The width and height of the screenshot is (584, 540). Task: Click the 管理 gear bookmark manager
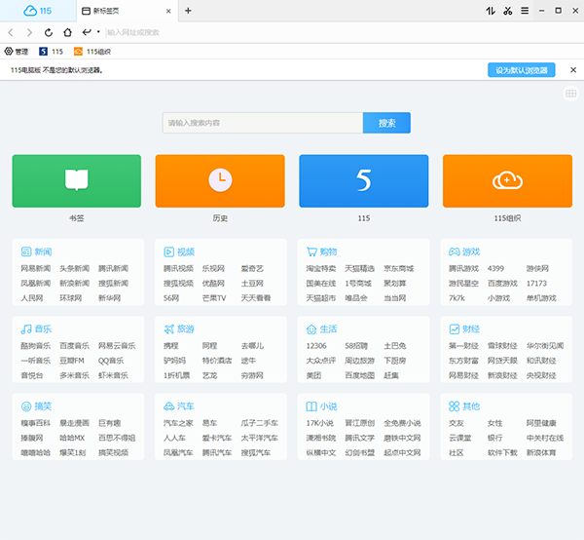[18, 52]
